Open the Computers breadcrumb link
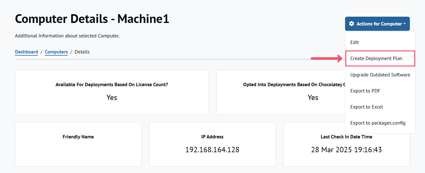Viewport: 425px width, 173px height. coord(56,52)
